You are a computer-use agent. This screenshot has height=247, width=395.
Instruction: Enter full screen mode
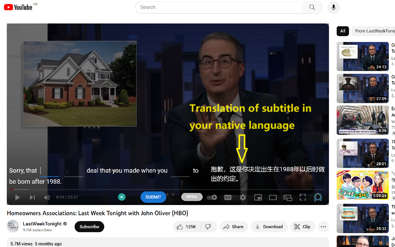point(303,197)
